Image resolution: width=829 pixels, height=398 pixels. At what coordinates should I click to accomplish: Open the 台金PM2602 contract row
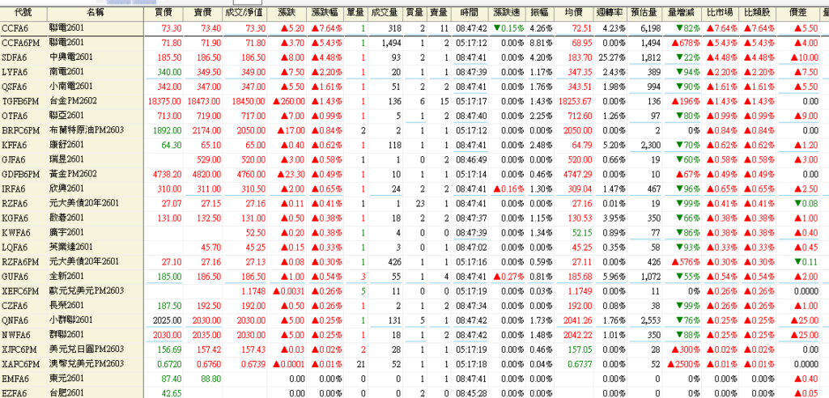coord(73,100)
